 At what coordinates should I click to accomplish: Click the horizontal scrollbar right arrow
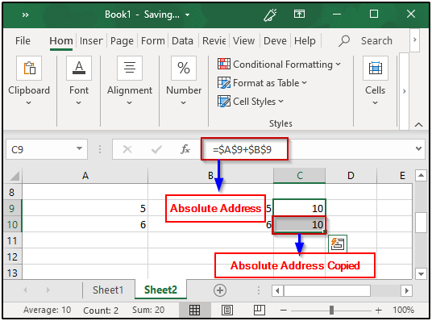407,290
